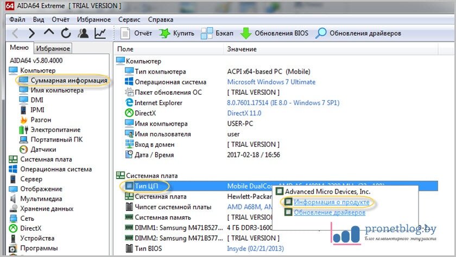Open the Справка menu
The width and height of the screenshot is (456, 257).
(161, 19)
